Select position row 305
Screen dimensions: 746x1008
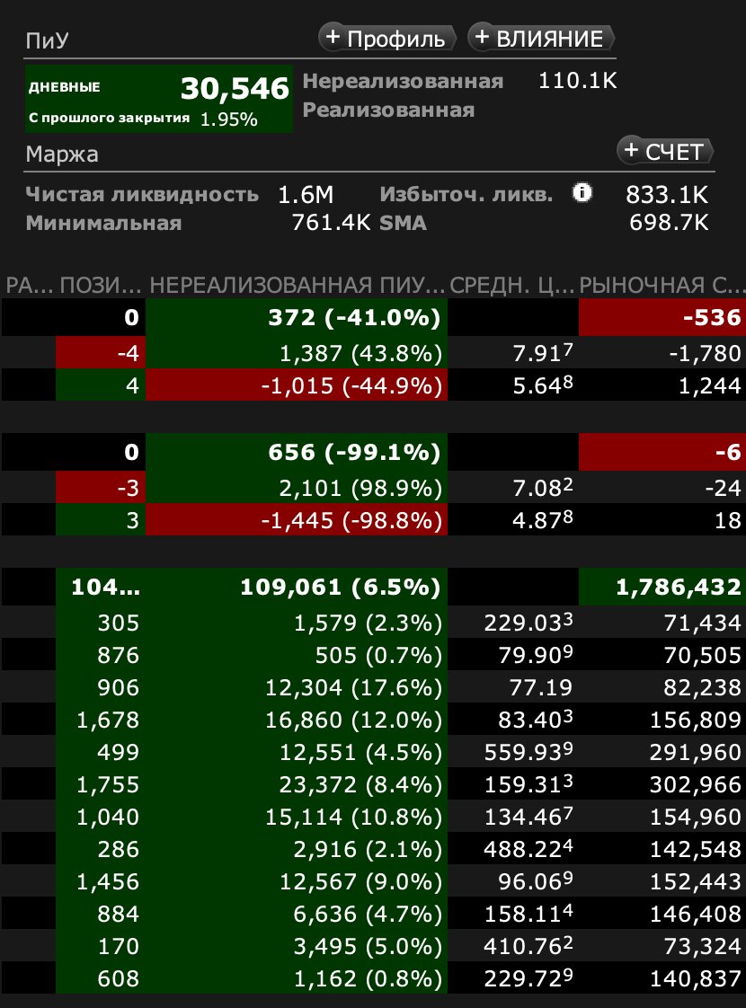(373, 623)
